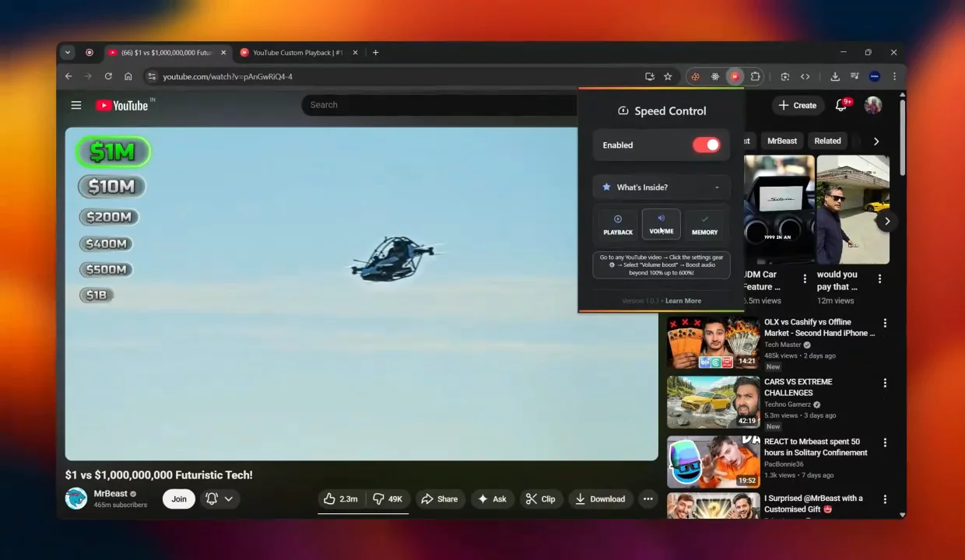Open YouTube notifications bell

point(840,105)
